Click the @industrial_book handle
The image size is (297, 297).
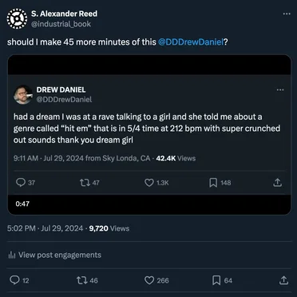click(61, 24)
